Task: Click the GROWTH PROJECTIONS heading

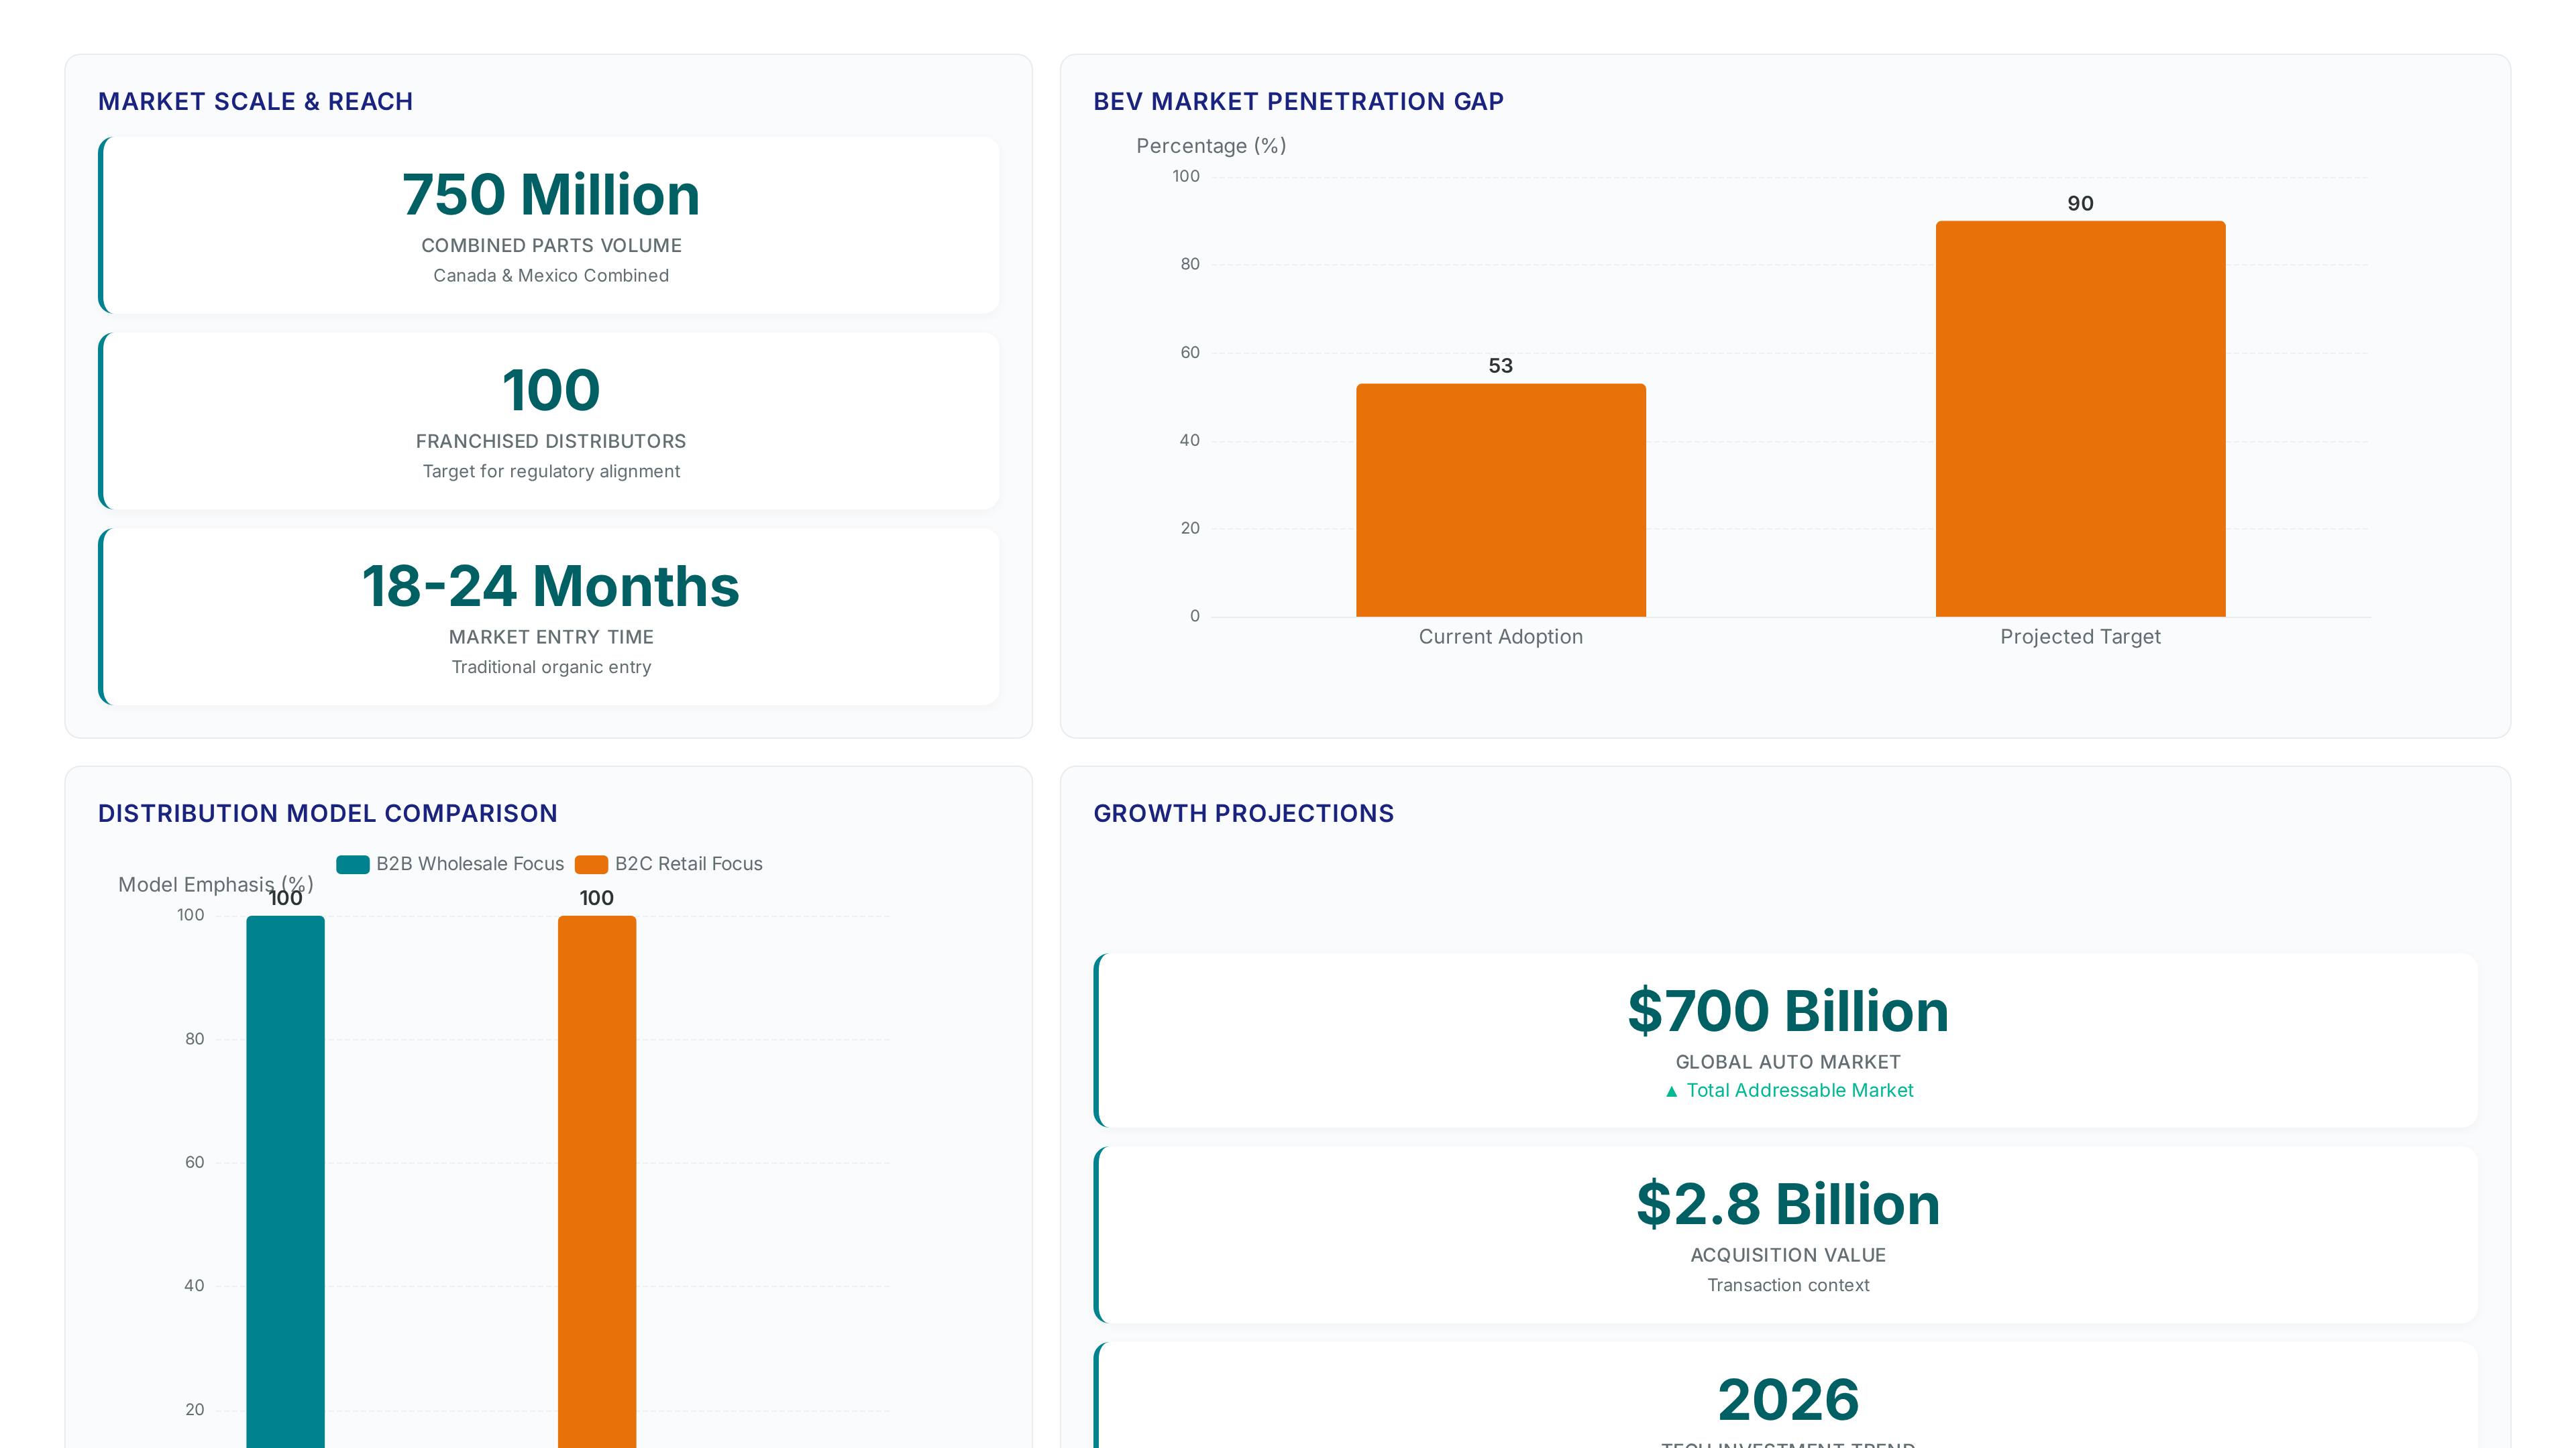Action: [x=1243, y=813]
